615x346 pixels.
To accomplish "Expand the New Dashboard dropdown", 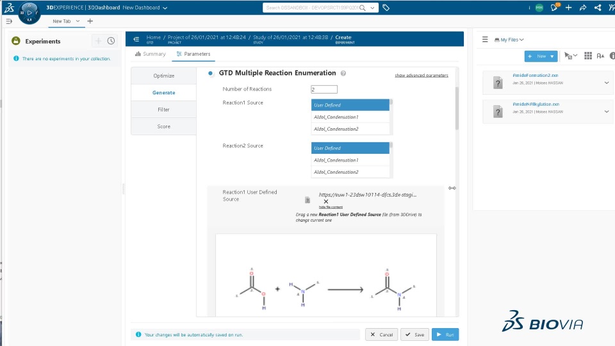I will [165, 8].
